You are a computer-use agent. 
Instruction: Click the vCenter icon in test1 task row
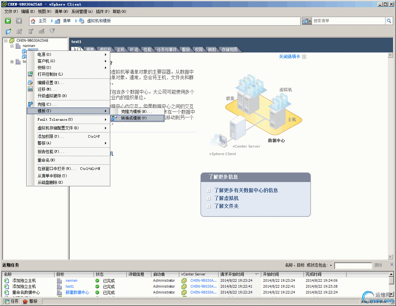[x=184, y=287]
